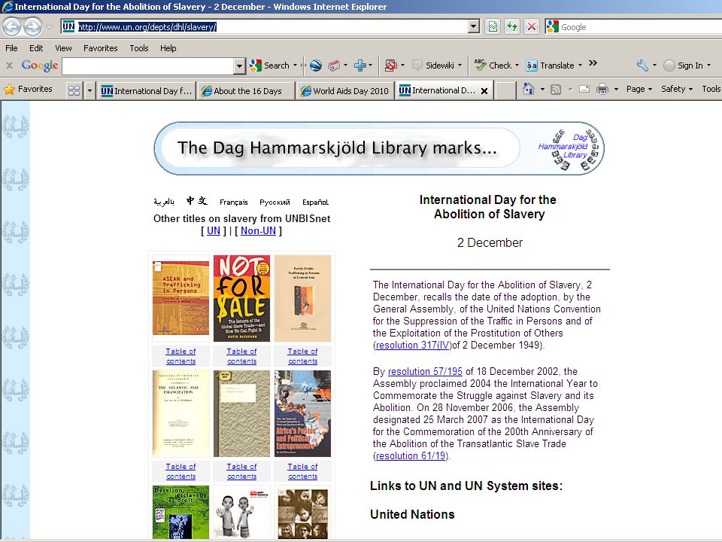Click the Not For Sale book cover

241,298
